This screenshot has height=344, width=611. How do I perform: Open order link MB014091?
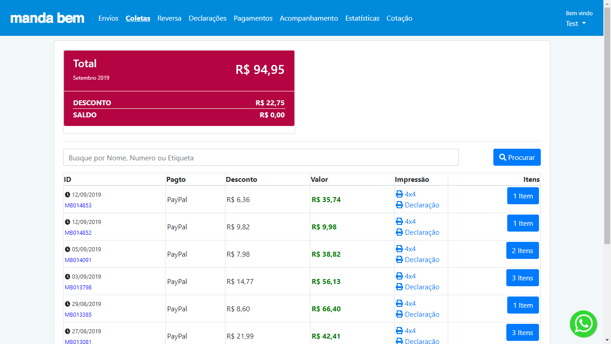click(78, 260)
